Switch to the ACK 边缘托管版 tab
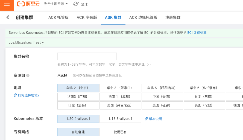 click(143, 17)
